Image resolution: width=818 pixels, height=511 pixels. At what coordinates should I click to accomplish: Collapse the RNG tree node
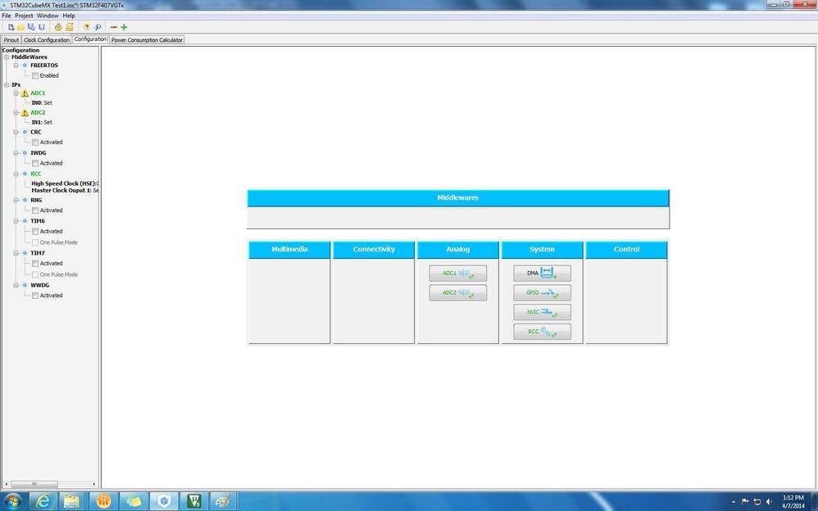coord(16,201)
